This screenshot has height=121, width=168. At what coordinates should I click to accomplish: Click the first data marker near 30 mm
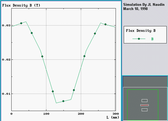click(x=21, y=23)
